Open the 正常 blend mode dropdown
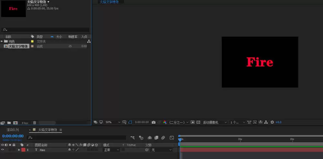 click(111, 150)
